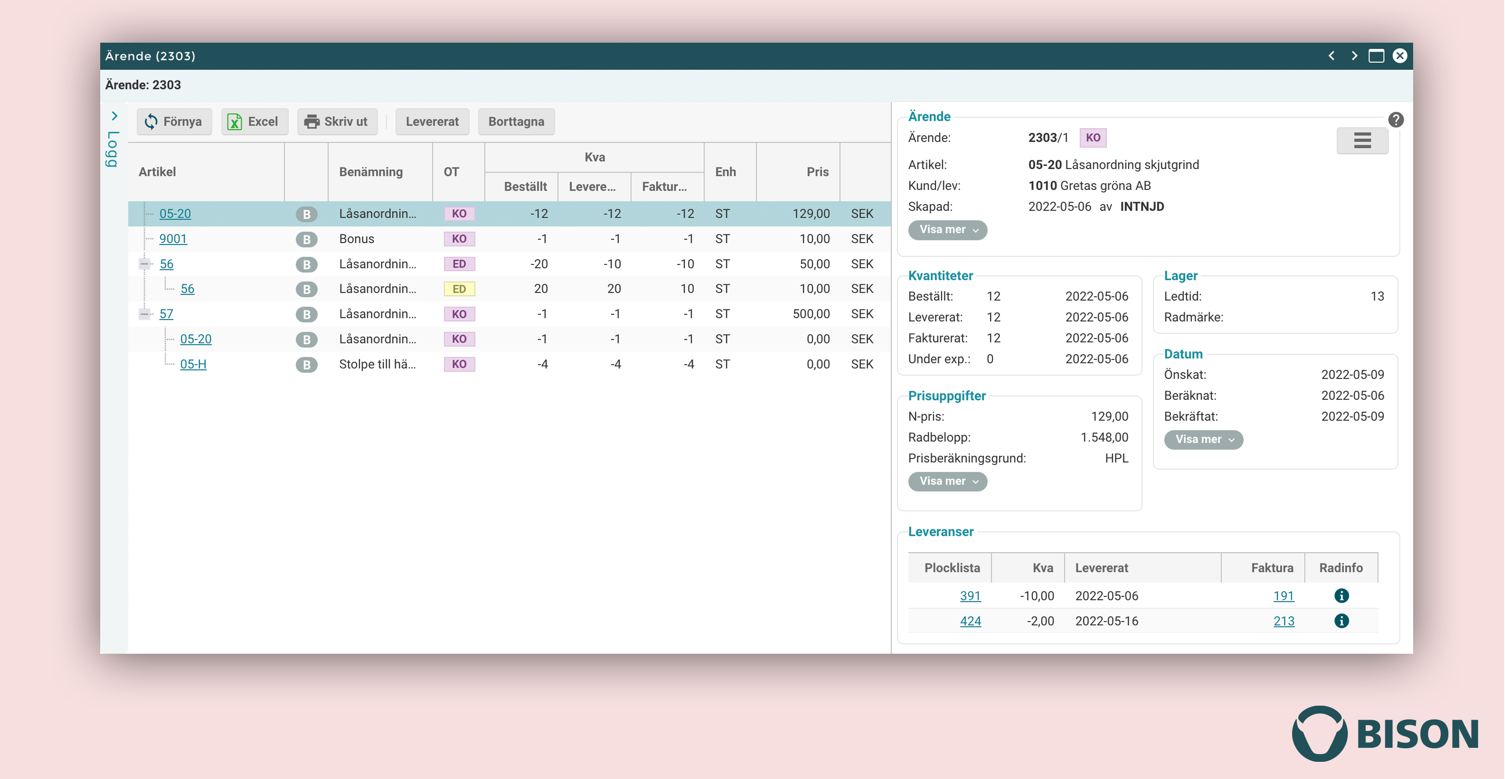Screen dimensions: 1505x779
Task: Export the list with the Excel icon
Action: point(235,122)
